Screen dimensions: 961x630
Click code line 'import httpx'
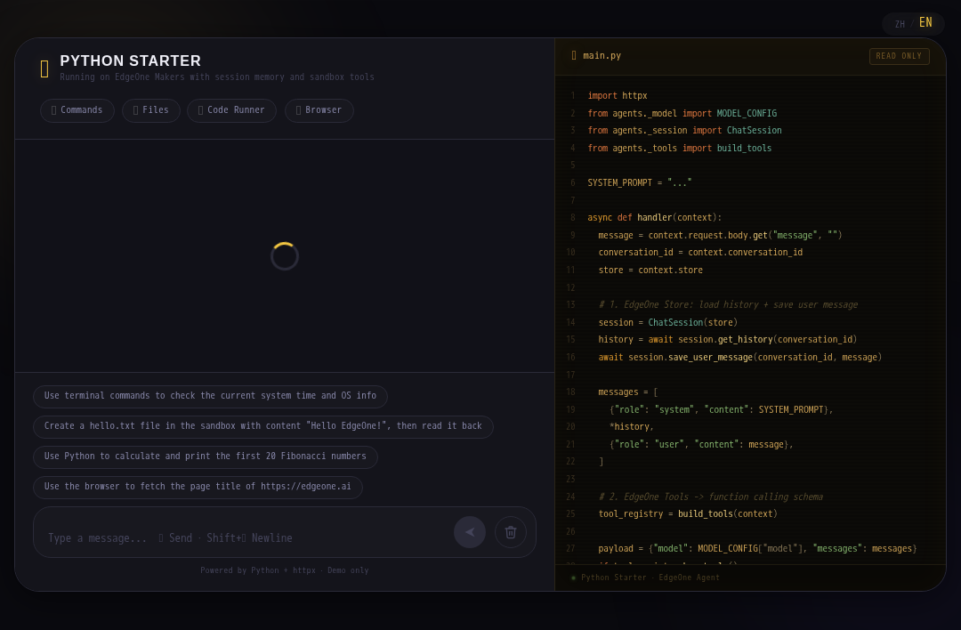(618, 95)
